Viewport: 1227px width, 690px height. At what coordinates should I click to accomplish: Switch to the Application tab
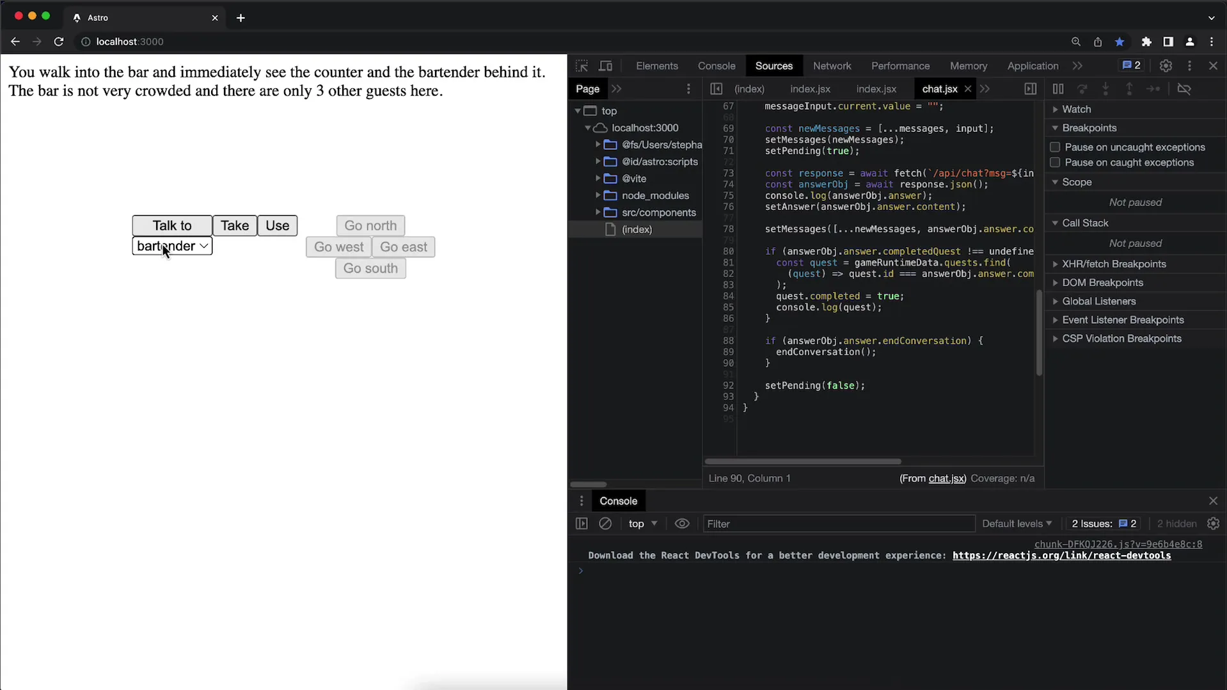(x=1032, y=66)
